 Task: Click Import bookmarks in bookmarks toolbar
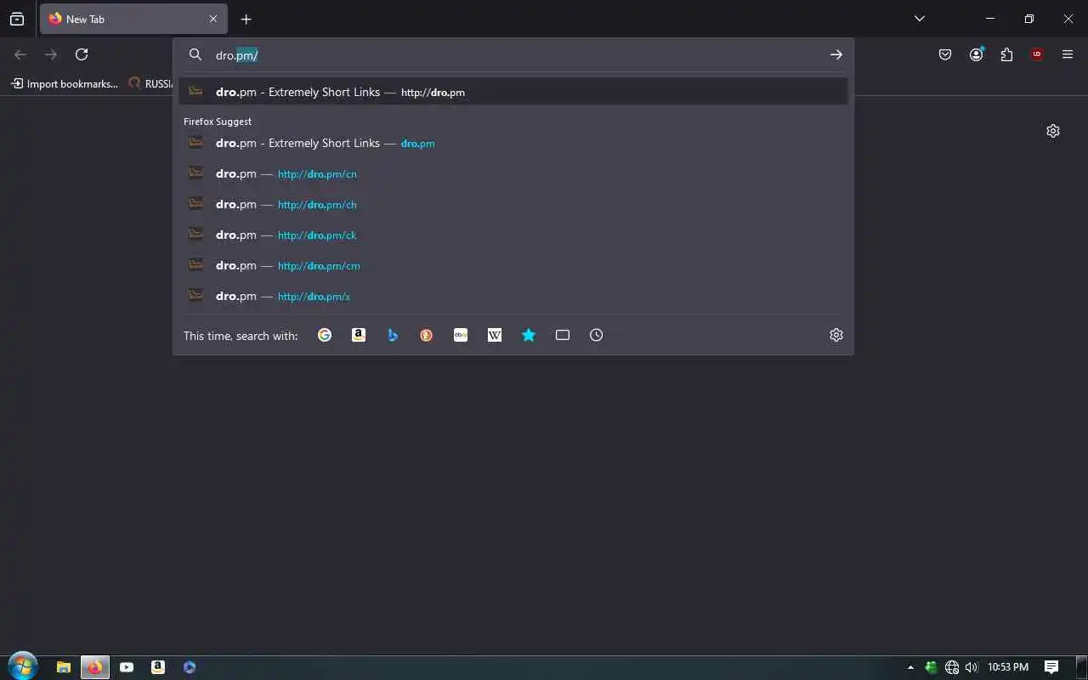coord(65,83)
